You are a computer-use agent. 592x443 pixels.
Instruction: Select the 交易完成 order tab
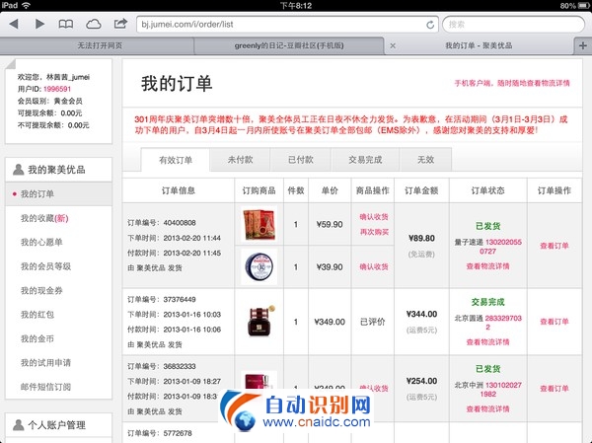tap(365, 160)
